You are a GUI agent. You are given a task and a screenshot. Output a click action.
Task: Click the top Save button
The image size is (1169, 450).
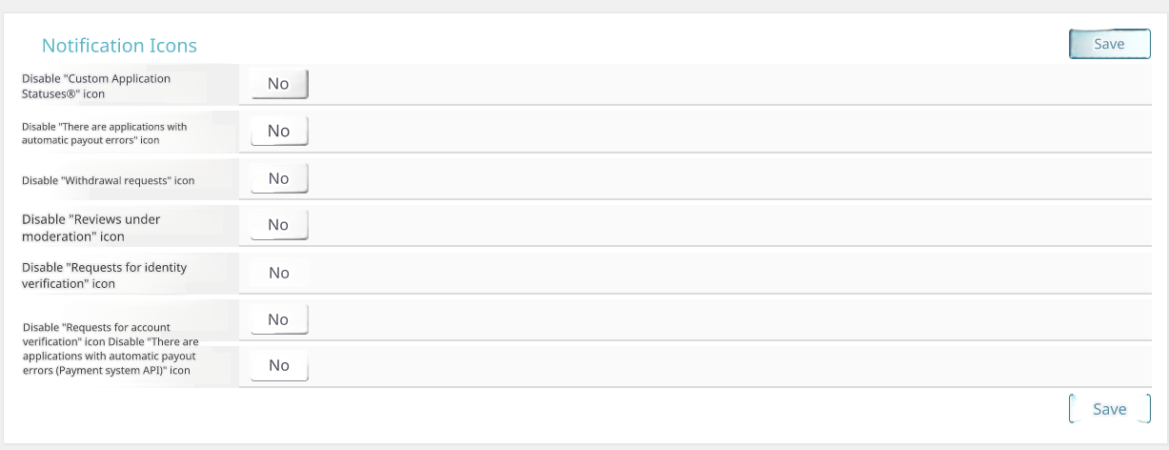1109,44
